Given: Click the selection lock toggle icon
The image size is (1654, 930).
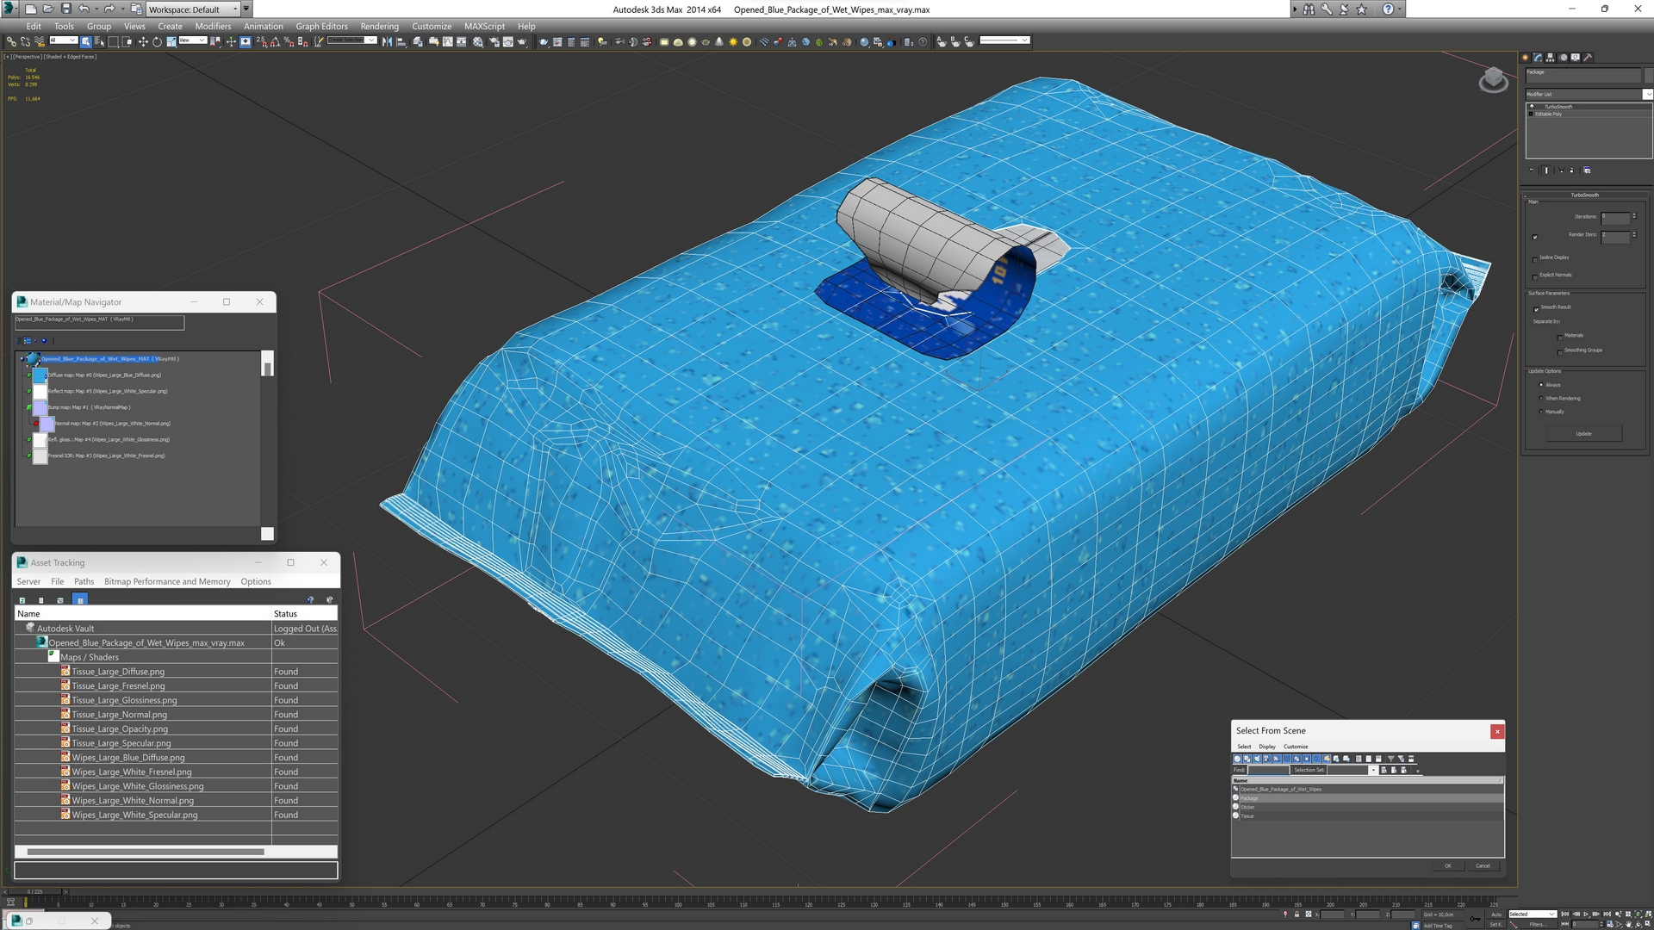Looking at the screenshot, I should (1296, 914).
